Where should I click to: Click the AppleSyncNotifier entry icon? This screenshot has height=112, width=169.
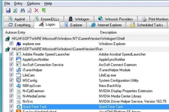pyautogui.click(x=19, y=59)
